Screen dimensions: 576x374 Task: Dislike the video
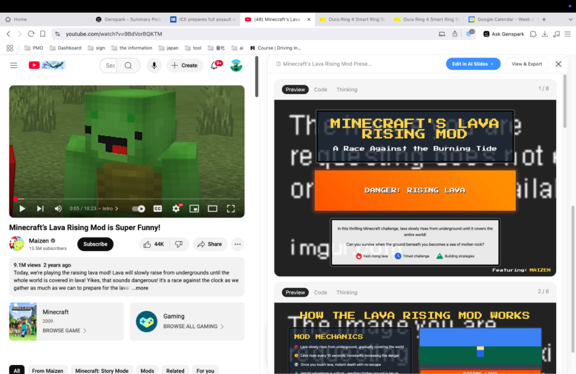(x=179, y=244)
